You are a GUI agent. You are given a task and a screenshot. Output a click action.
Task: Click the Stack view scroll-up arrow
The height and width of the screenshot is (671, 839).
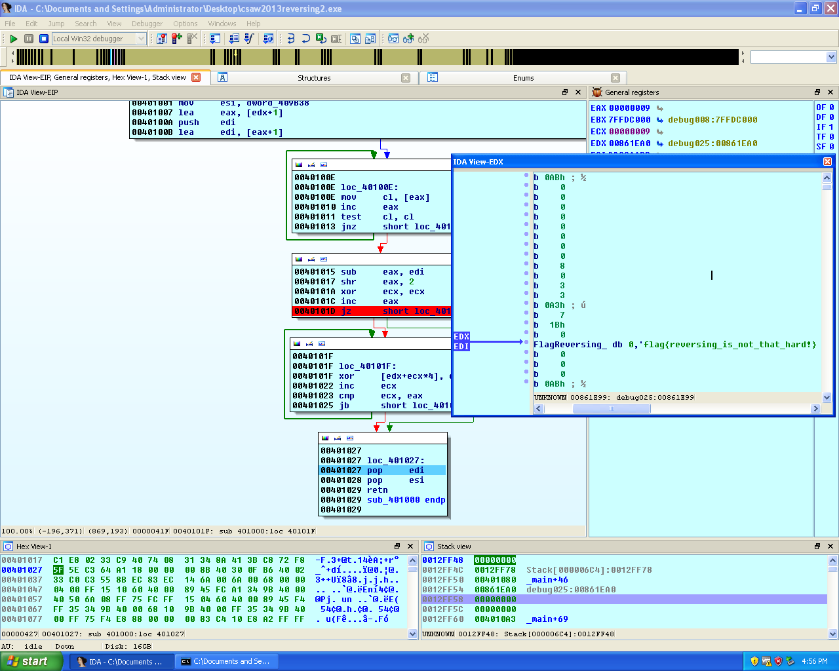point(833,560)
